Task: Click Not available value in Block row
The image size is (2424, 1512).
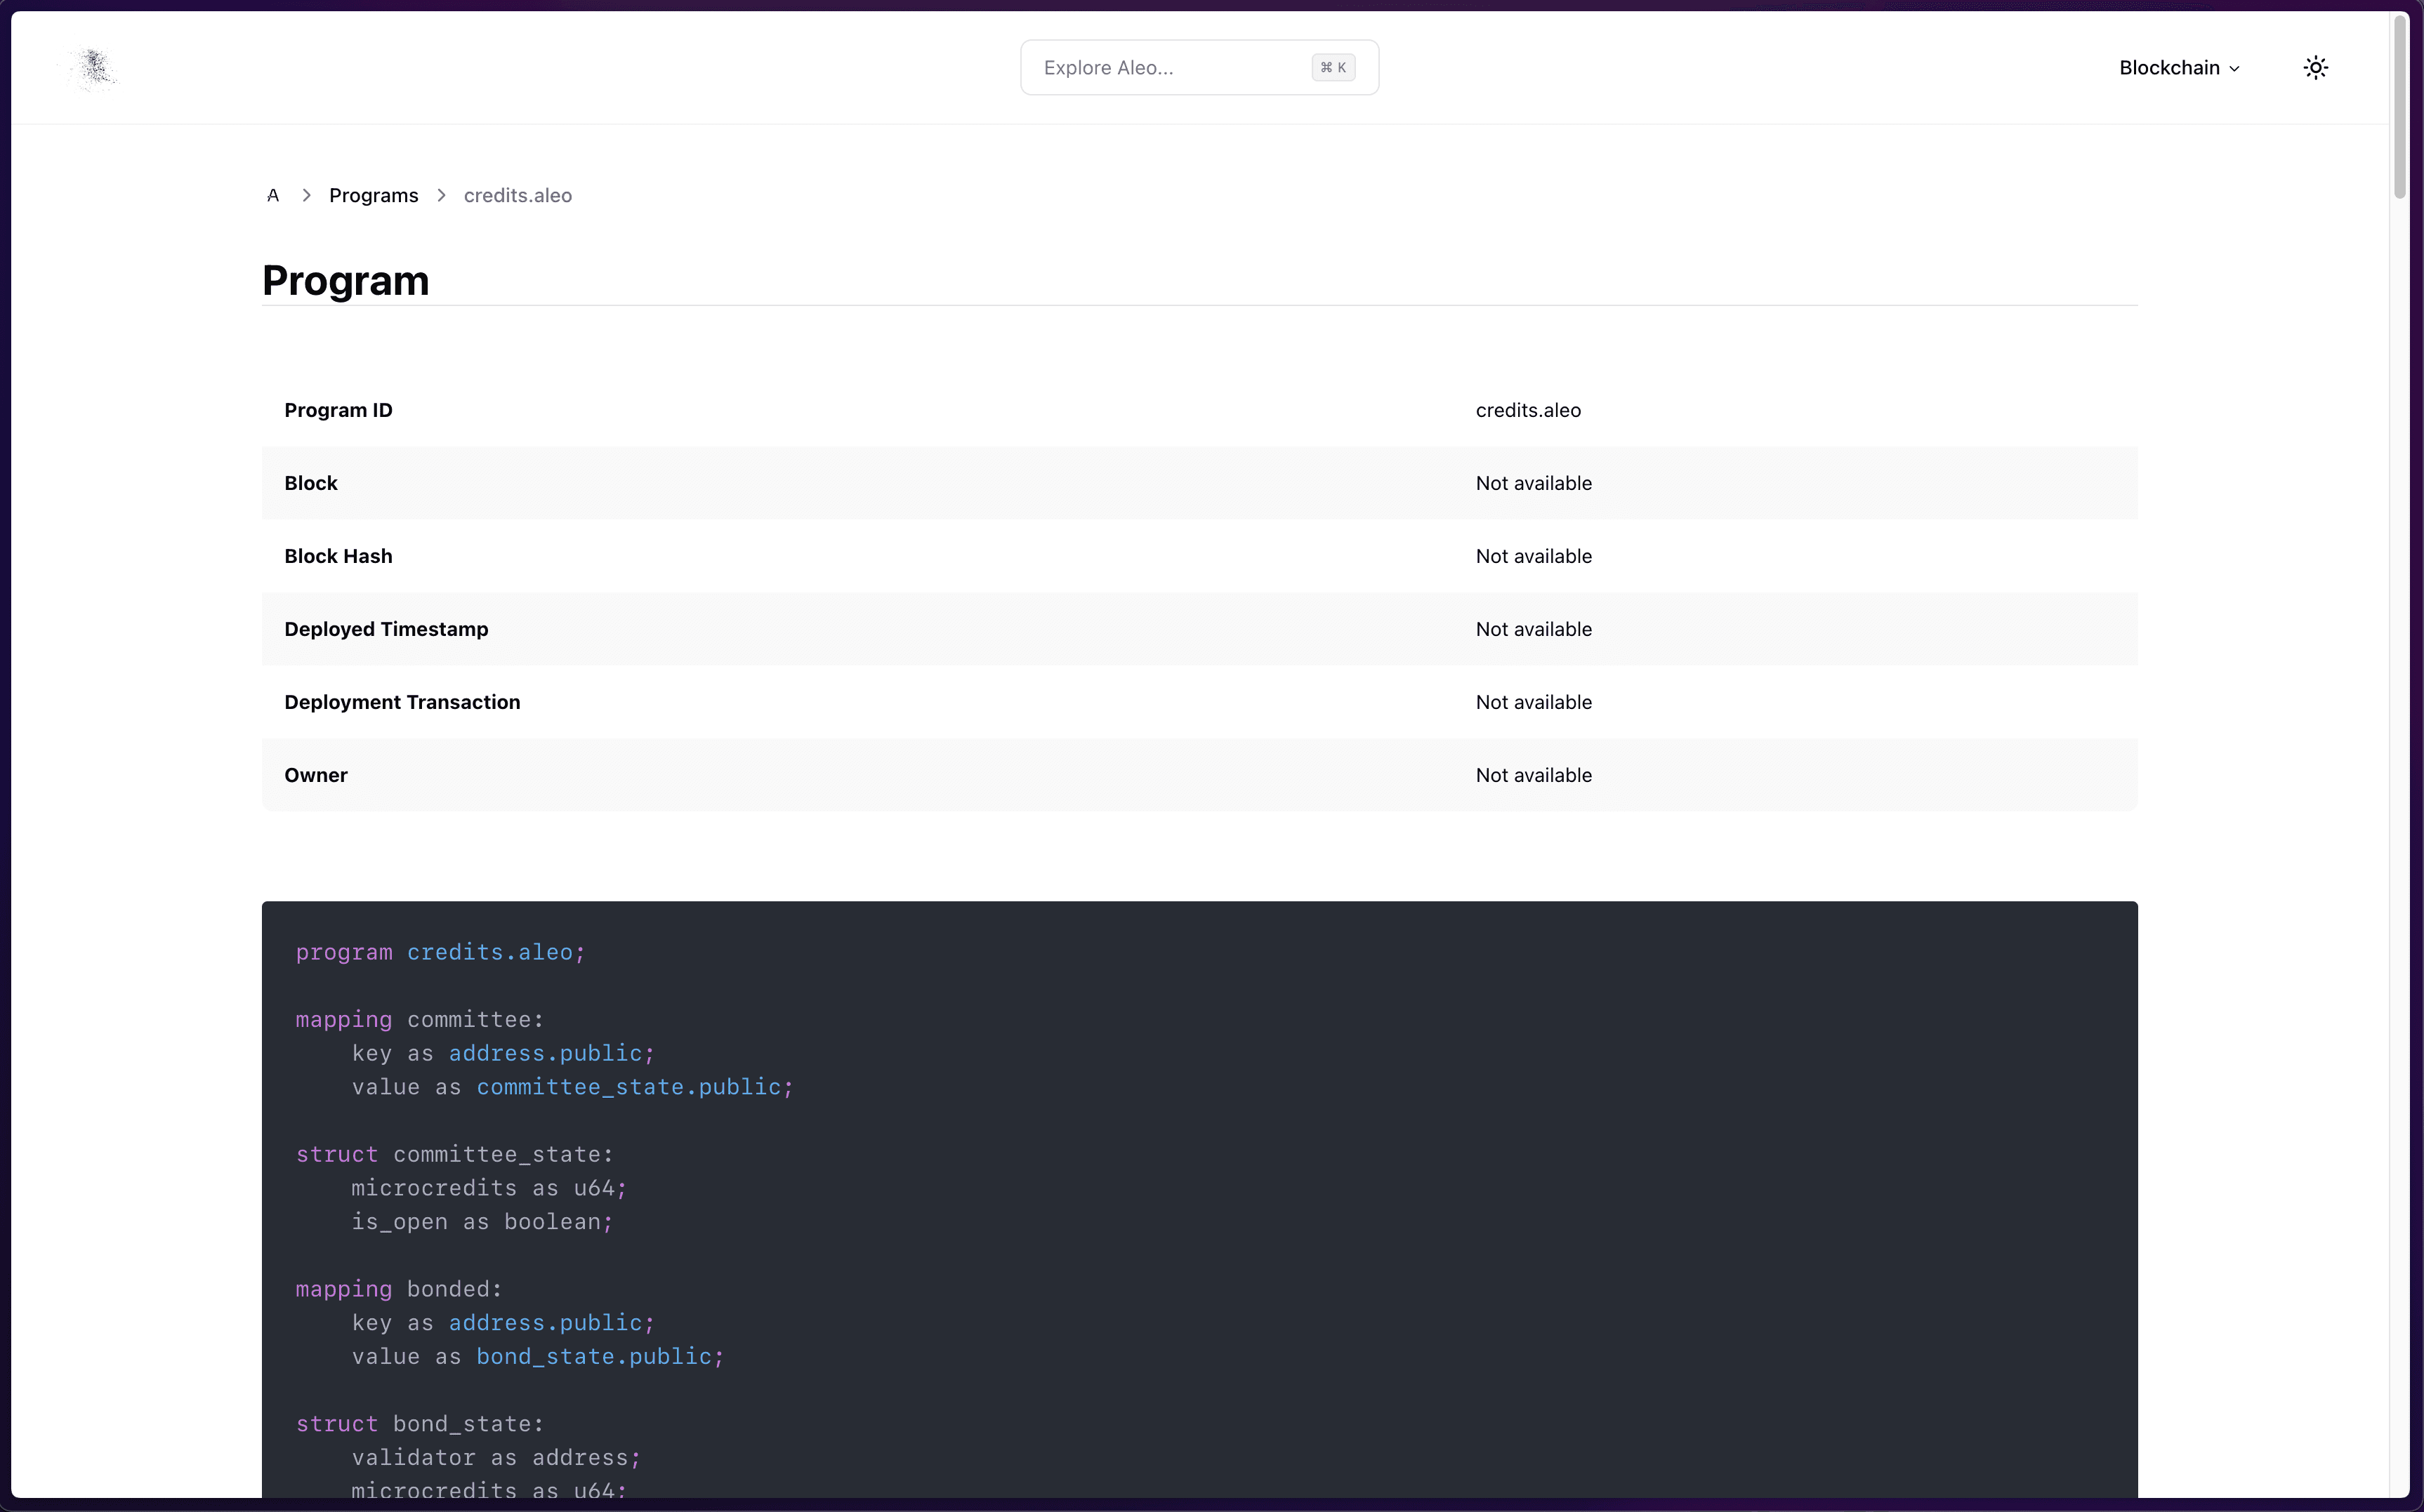Action: [x=1533, y=483]
